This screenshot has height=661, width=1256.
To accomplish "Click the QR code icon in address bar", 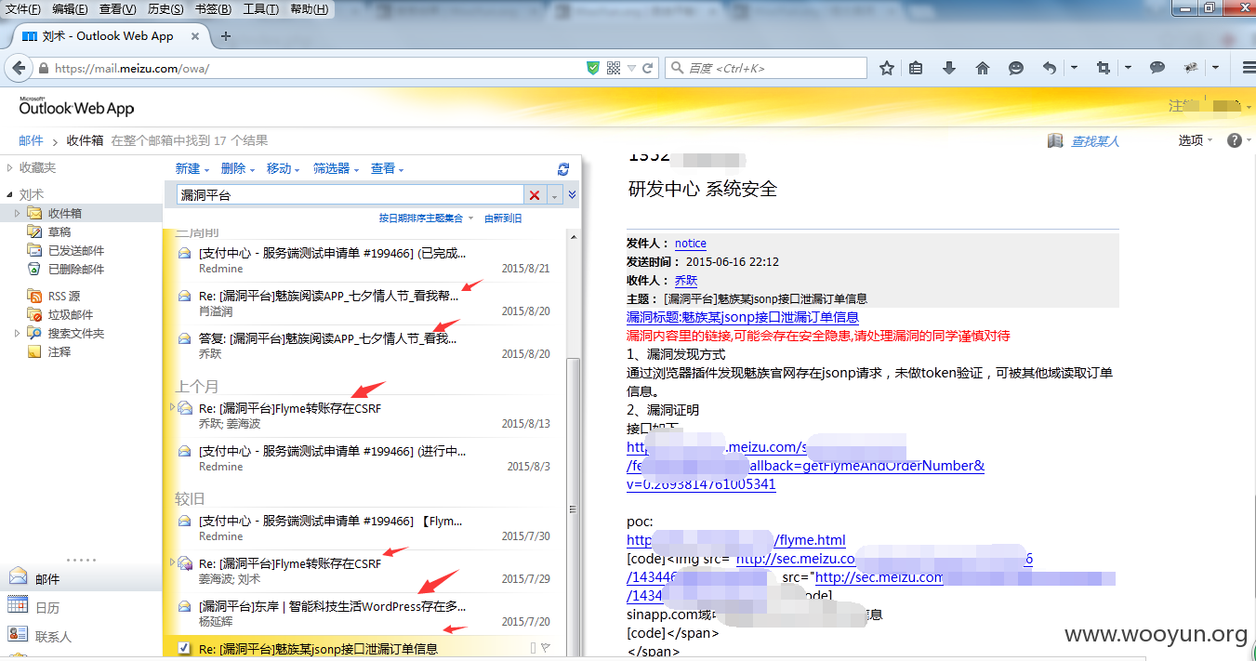I will pos(614,68).
